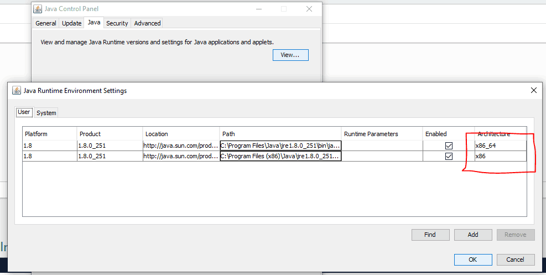This screenshot has height=275, width=546.
Task: Switch to the Update tab
Action: 71,23
